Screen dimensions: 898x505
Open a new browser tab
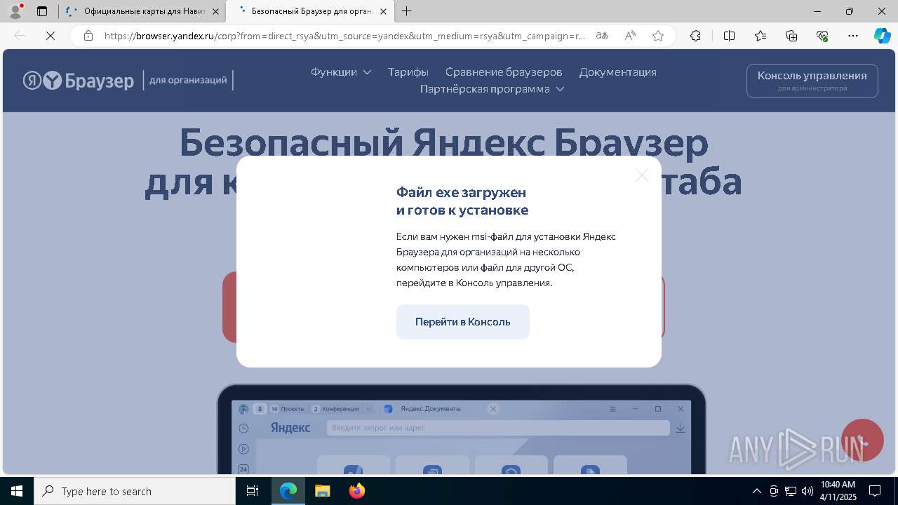406,11
